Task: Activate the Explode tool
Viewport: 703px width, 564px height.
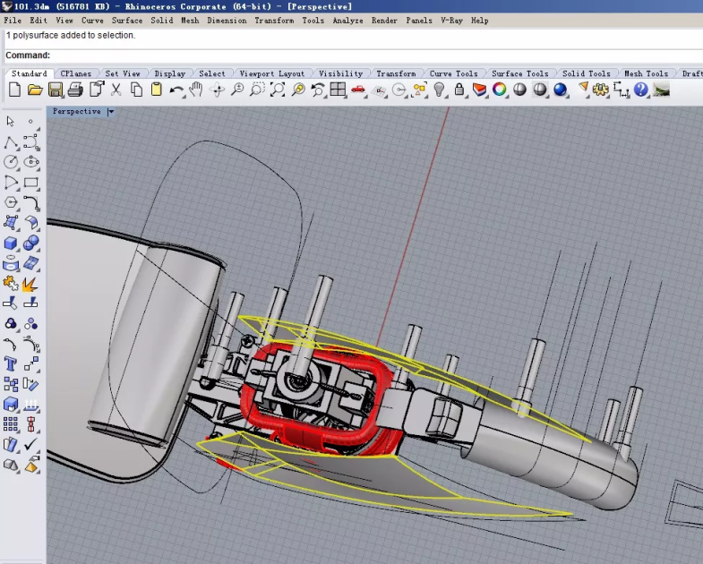Action: 31,285
